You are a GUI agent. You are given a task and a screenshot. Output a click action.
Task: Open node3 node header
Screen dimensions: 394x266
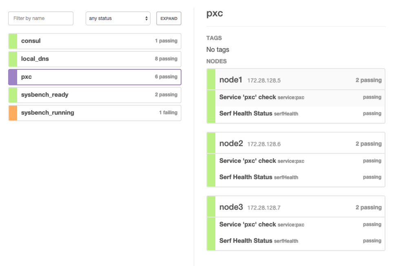coord(300,207)
